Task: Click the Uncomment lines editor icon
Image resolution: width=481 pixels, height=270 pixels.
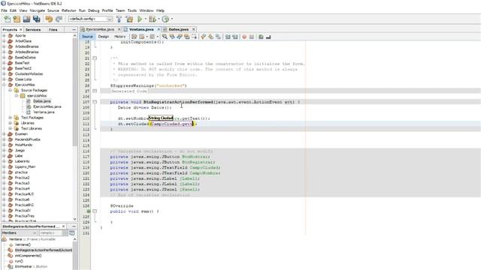Action: (x=268, y=37)
